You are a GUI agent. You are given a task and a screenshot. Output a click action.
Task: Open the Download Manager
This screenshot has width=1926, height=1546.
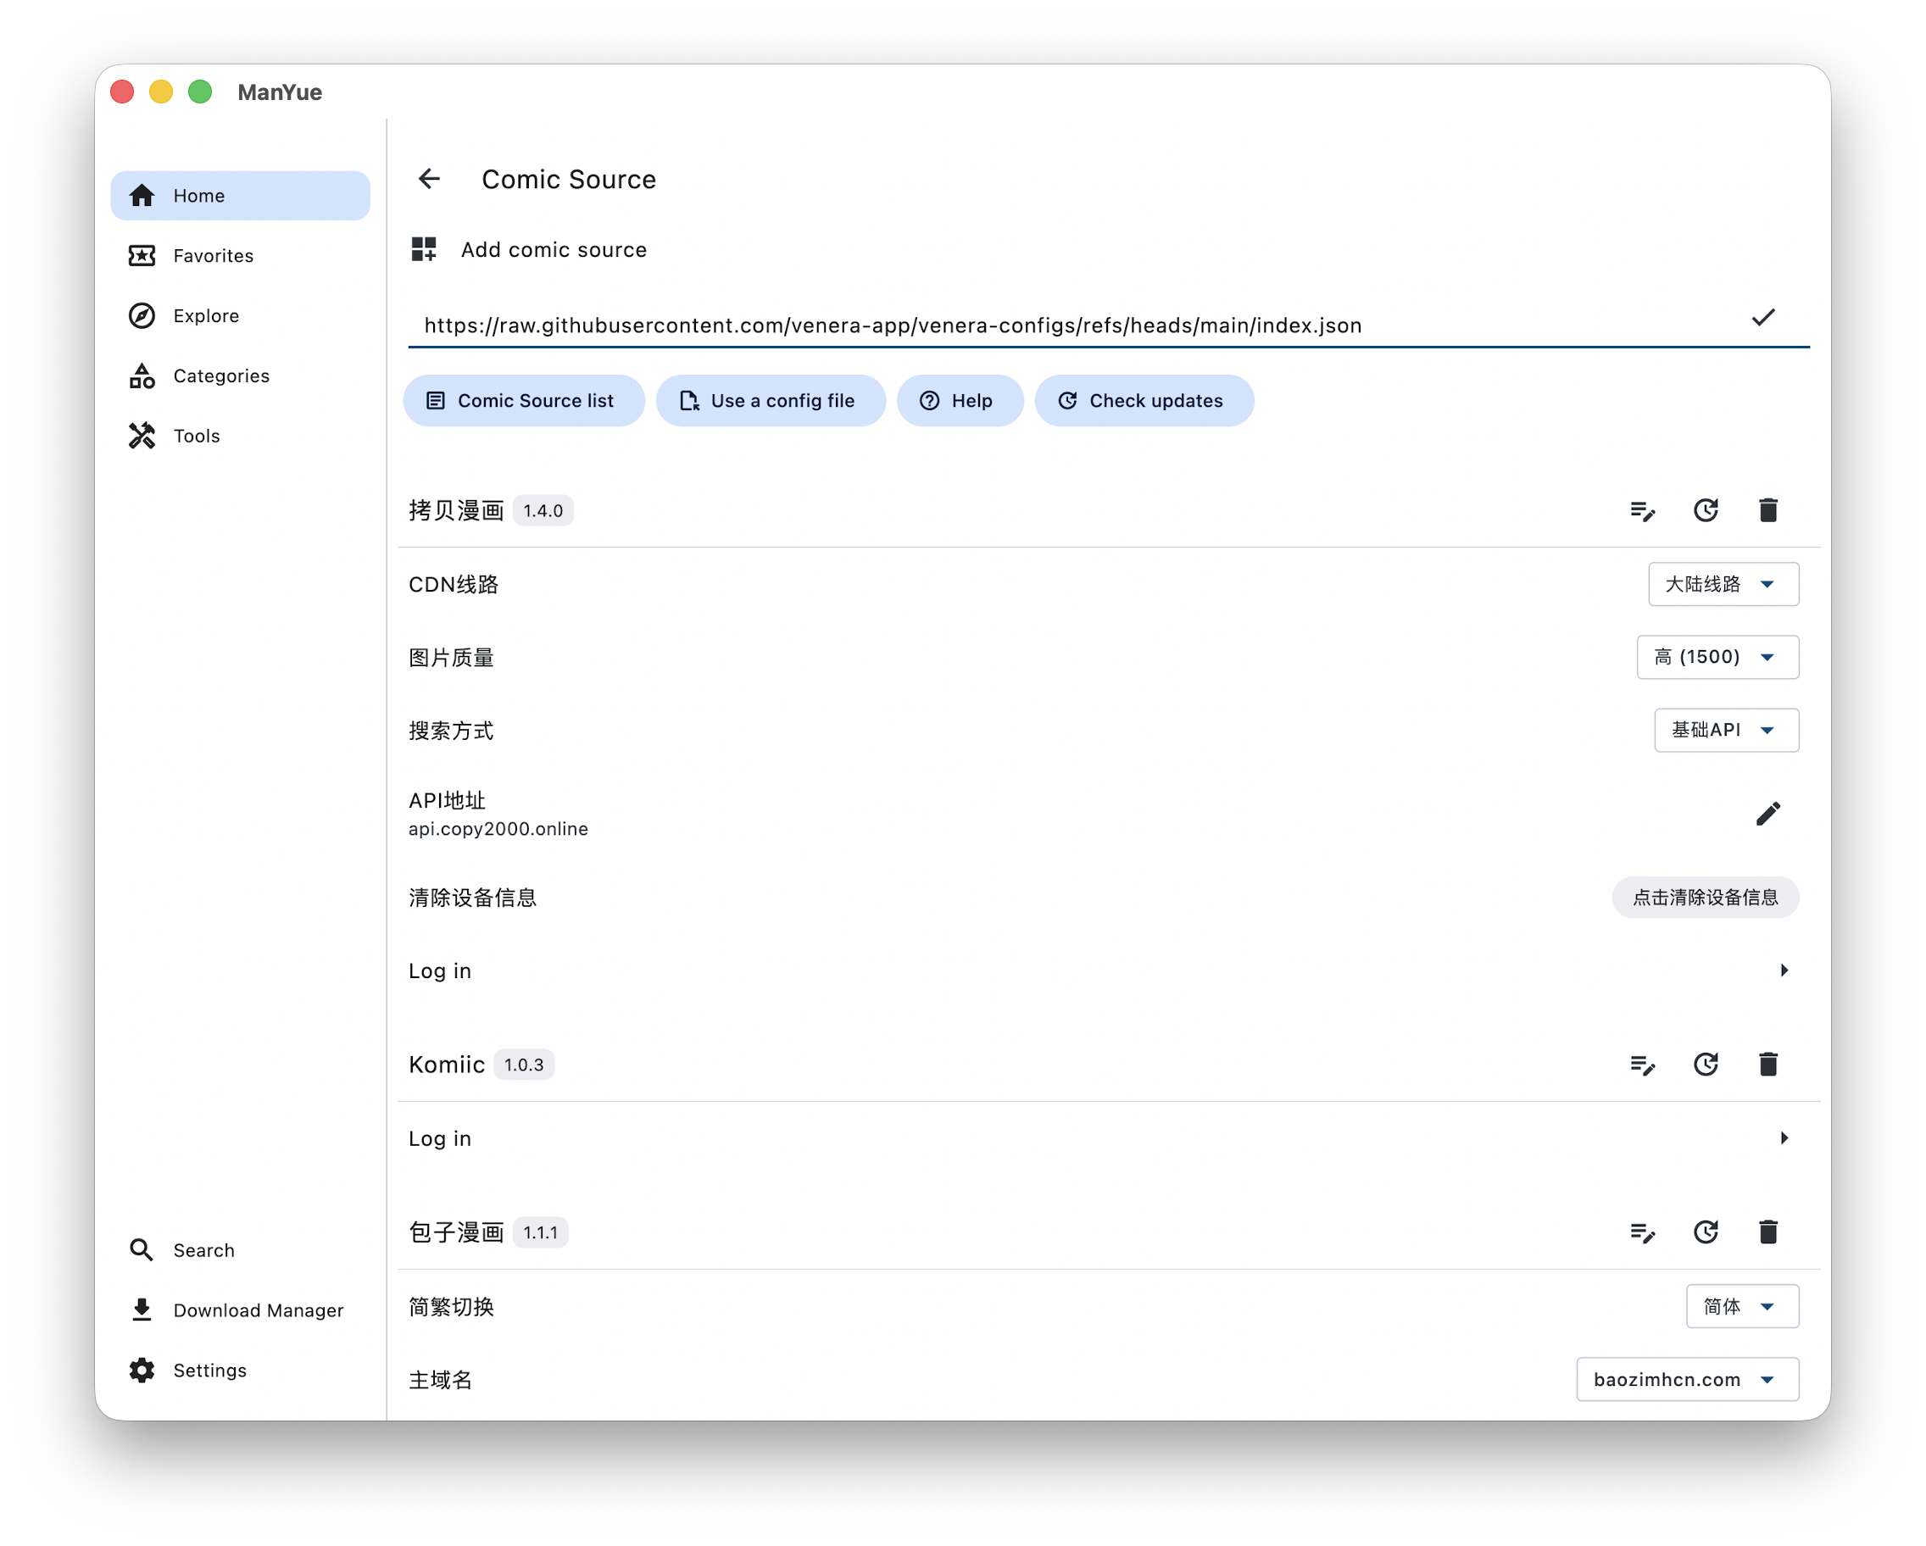point(257,1310)
